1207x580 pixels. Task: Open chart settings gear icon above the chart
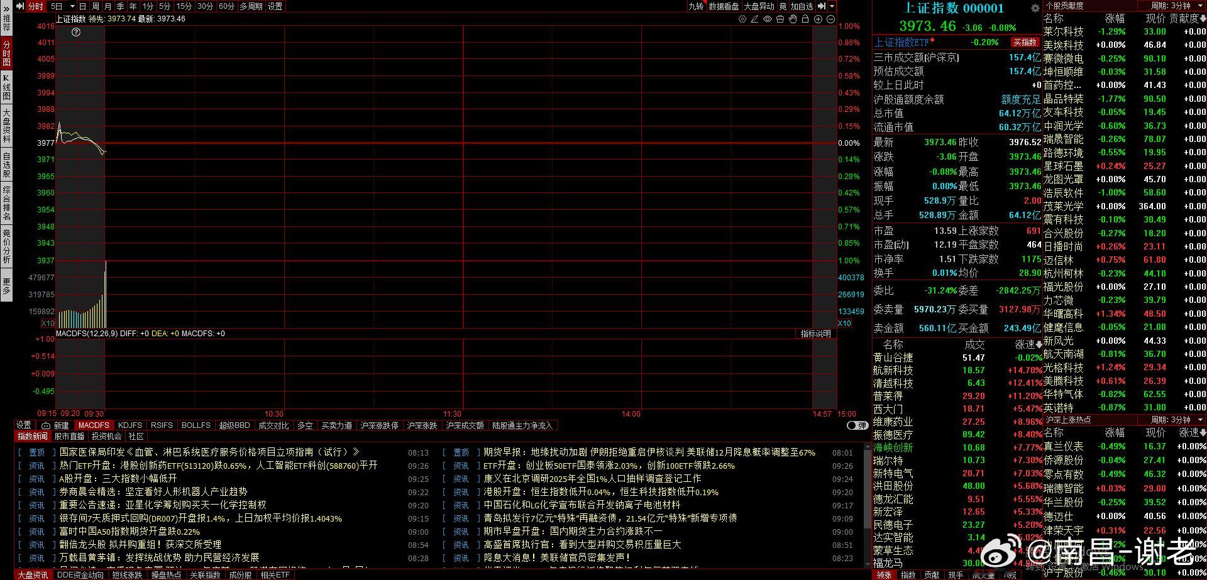[x=742, y=19]
